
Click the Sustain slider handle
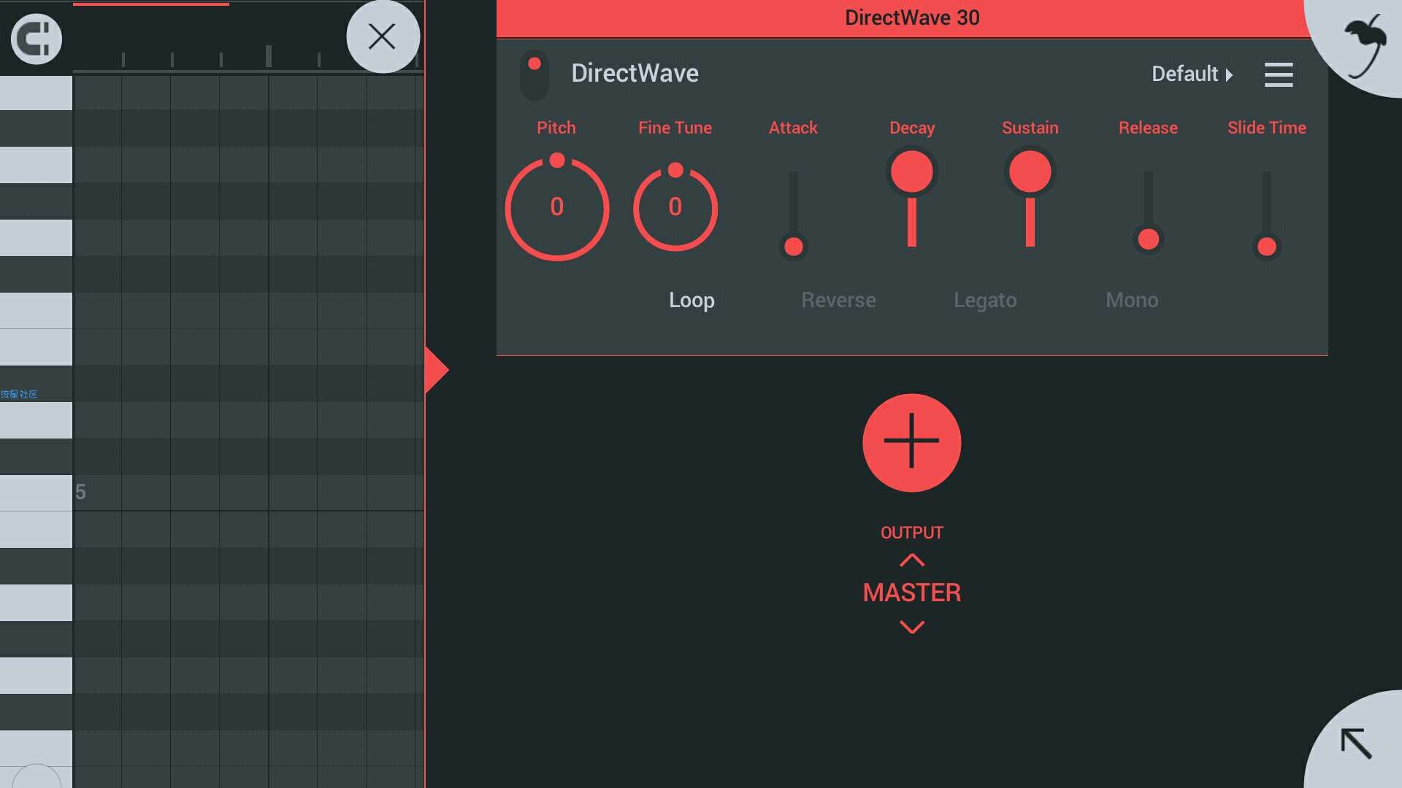coord(1030,172)
